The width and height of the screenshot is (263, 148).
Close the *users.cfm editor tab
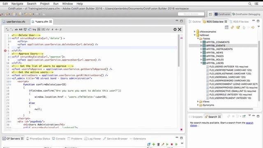coord(51,21)
